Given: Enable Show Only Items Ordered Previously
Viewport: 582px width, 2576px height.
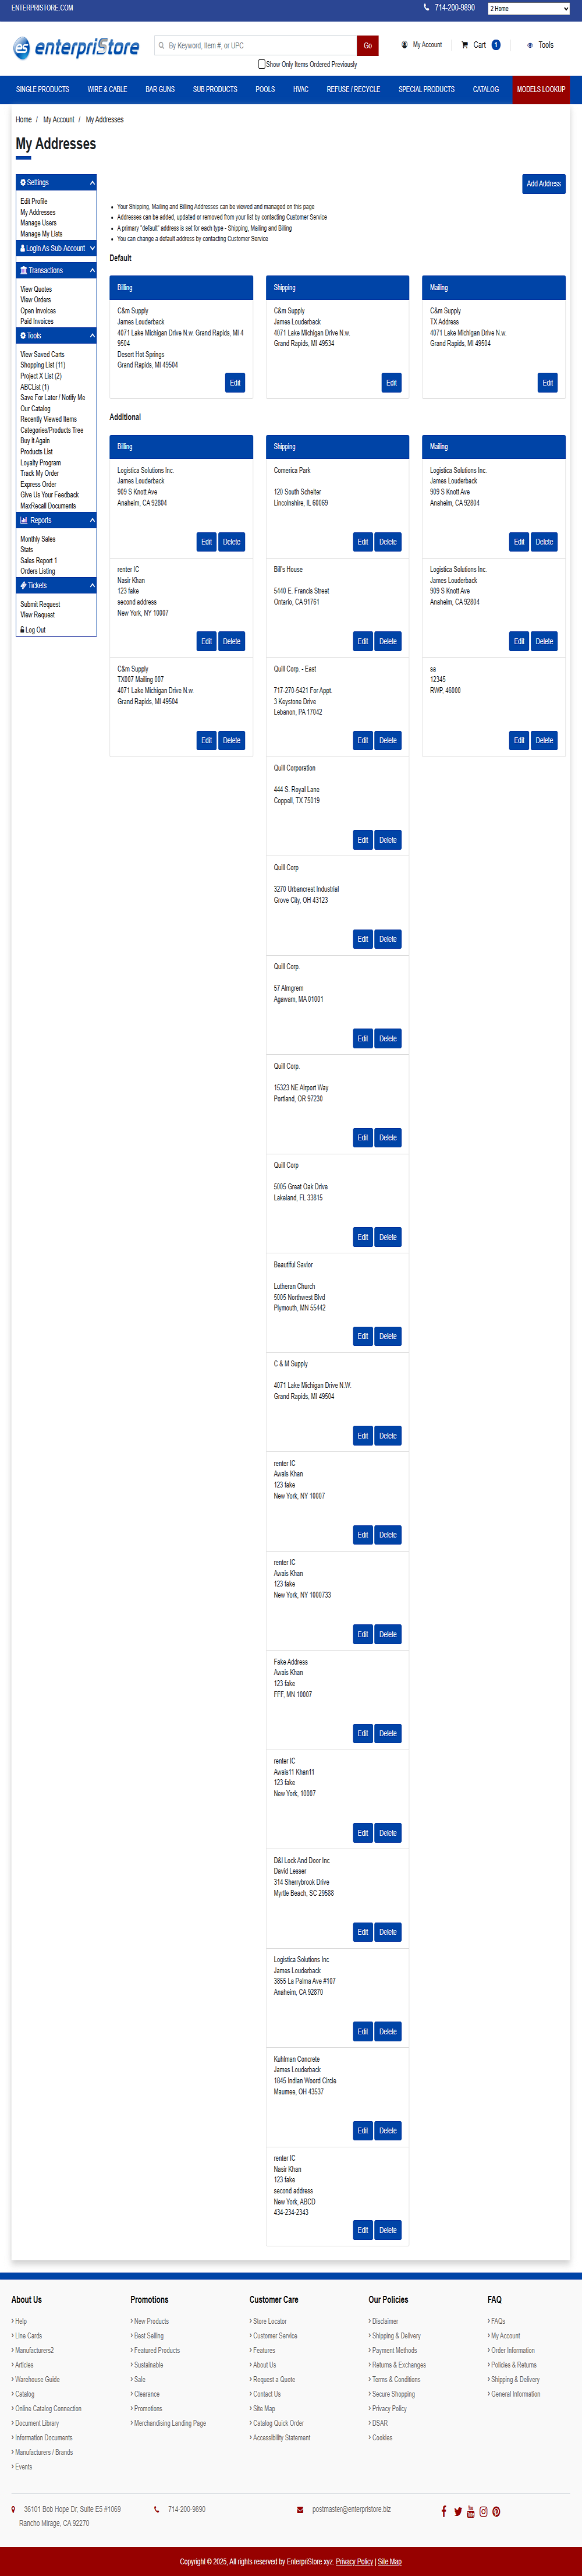Looking at the screenshot, I should [262, 64].
